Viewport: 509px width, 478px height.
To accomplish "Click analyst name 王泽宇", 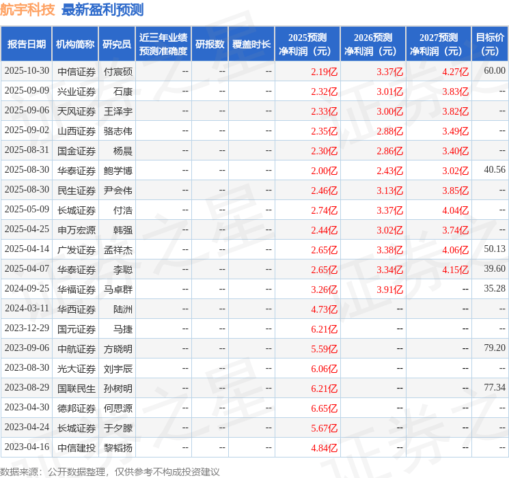I will (x=118, y=111).
